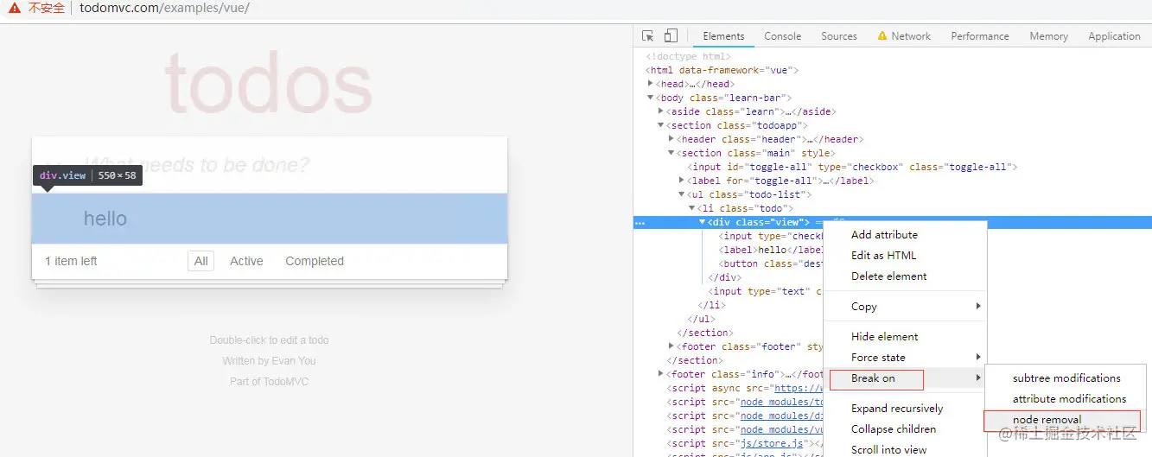Activate the inspect element picker icon
The width and height of the screenshot is (1152, 457).
coord(648,36)
